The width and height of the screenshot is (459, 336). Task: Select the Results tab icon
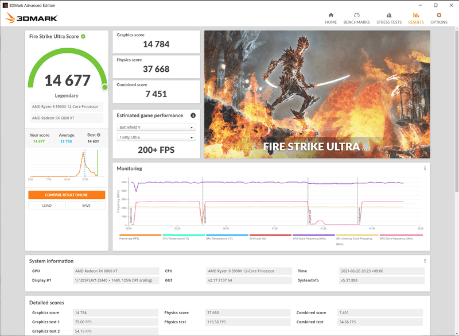tap(415, 16)
